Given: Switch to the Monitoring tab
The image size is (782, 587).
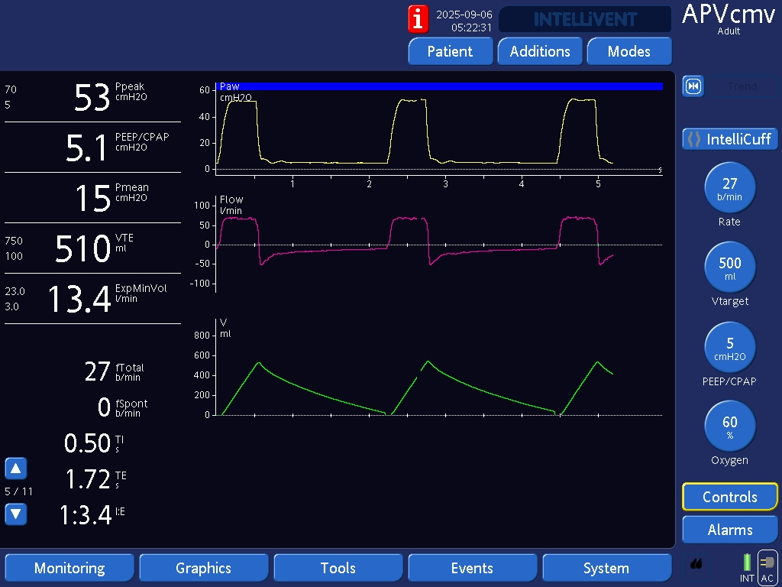Looking at the screenshot, I should (69, 568).
